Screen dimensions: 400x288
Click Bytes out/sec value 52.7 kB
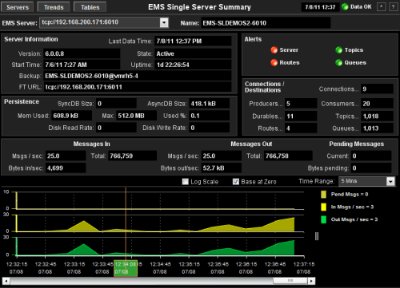(x=222, y=168)
